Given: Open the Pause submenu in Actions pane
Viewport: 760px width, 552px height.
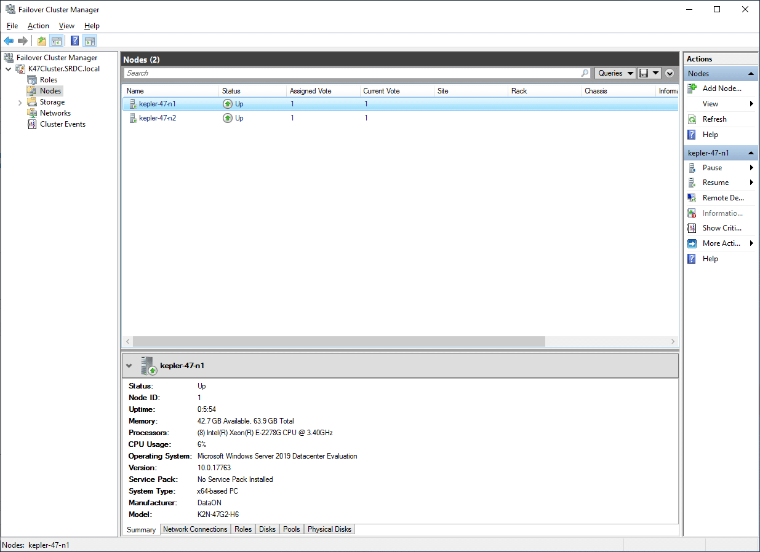Looking at the screenshot, I should click(x=720, y=168).
